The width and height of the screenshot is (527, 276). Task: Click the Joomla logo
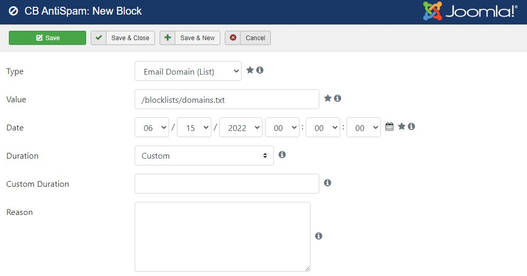pyautogui.click(x=470, y=11)
